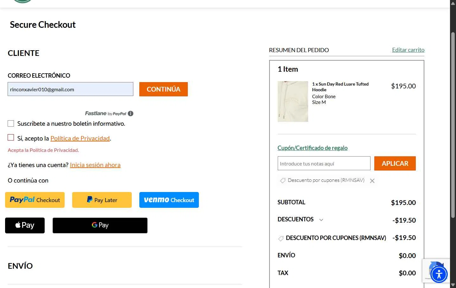The width and height of the screenshot is (456, 288).
Task: Click the Sun Day Red Luare Tufted Hoodie name
Action: point(340,87)
